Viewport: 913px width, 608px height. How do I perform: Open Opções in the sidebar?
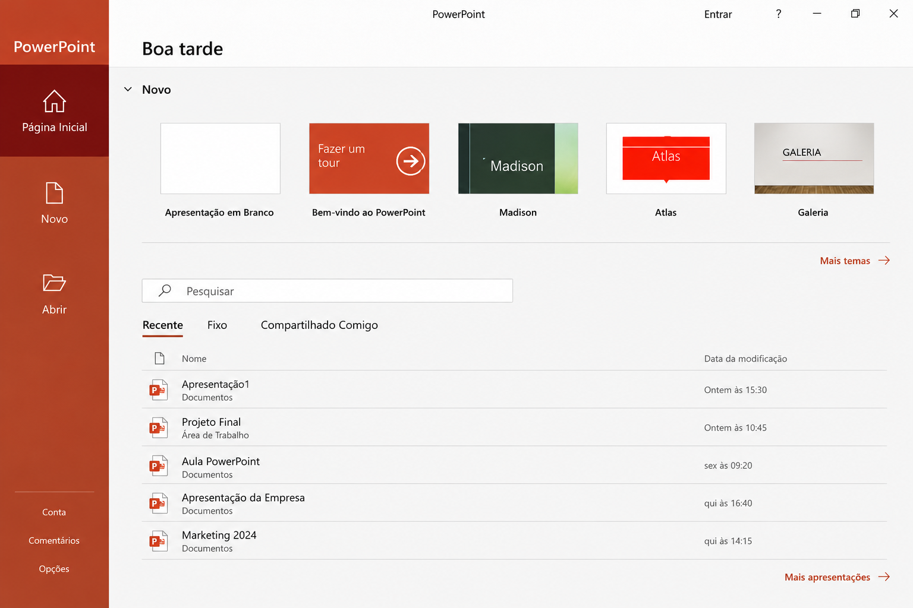pyautogui.click(x=54, y=569)
